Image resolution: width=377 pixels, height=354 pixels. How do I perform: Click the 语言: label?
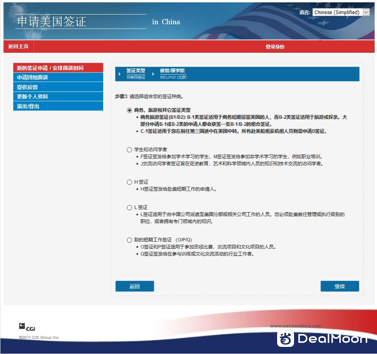tap(305, 13)
